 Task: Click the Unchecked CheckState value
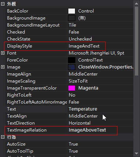coord(80,39)
